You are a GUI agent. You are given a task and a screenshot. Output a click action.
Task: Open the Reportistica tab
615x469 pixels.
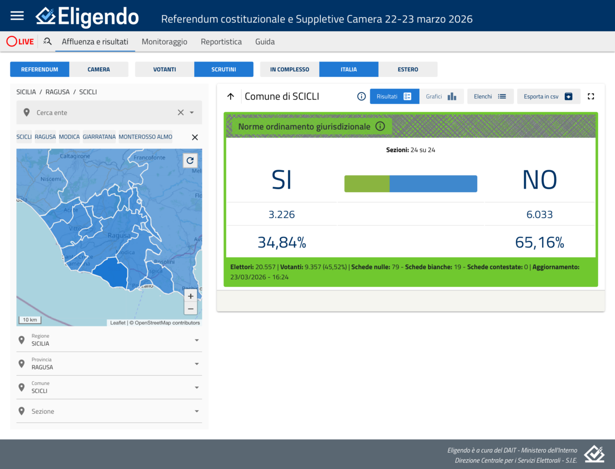[221, 42]
